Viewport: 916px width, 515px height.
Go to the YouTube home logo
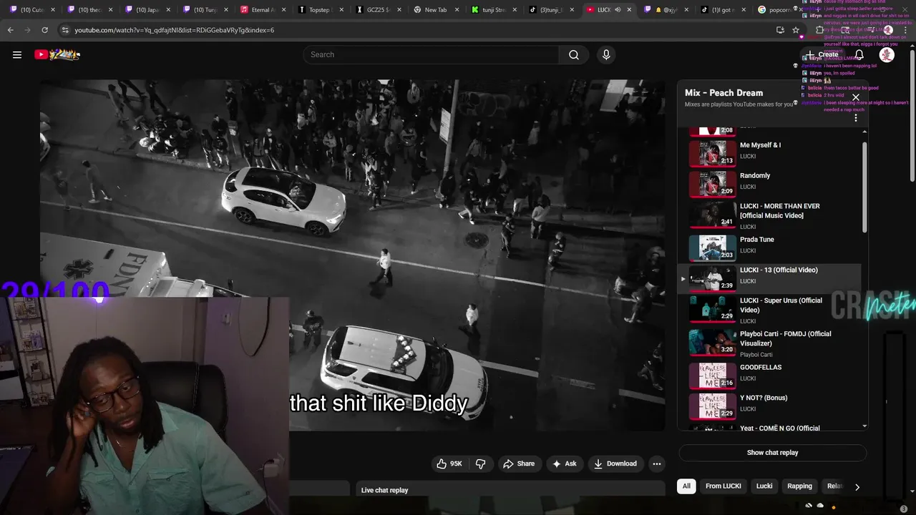(57, 54)
